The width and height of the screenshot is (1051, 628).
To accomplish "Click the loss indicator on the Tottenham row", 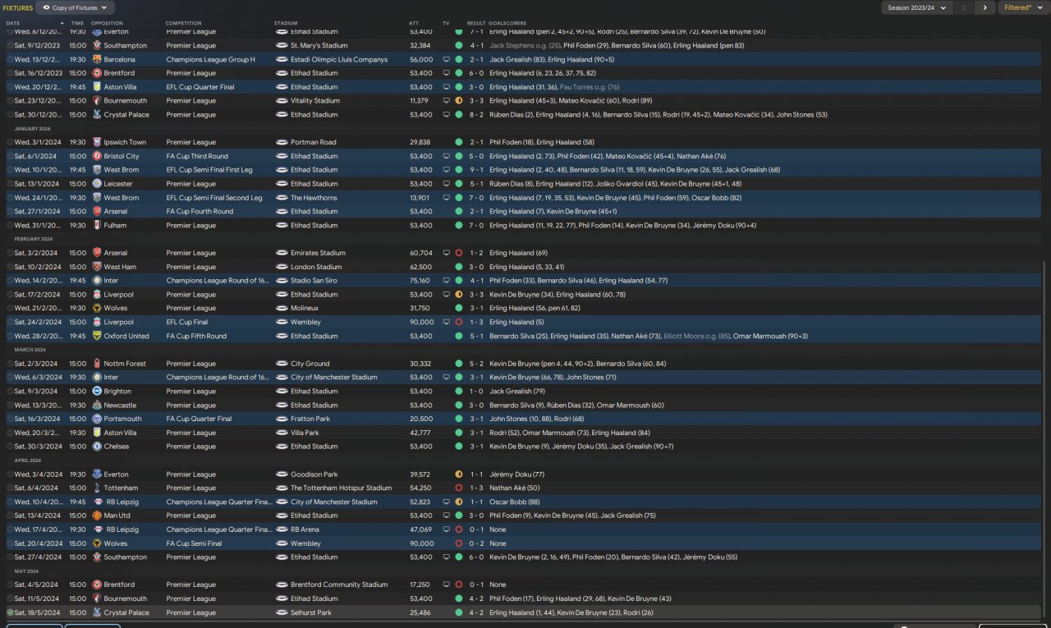I will [x=459, y=488].
